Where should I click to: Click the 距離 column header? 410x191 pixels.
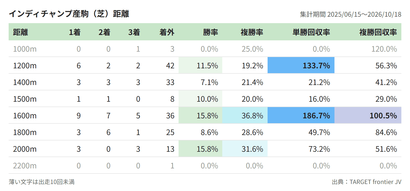point(20,33)
